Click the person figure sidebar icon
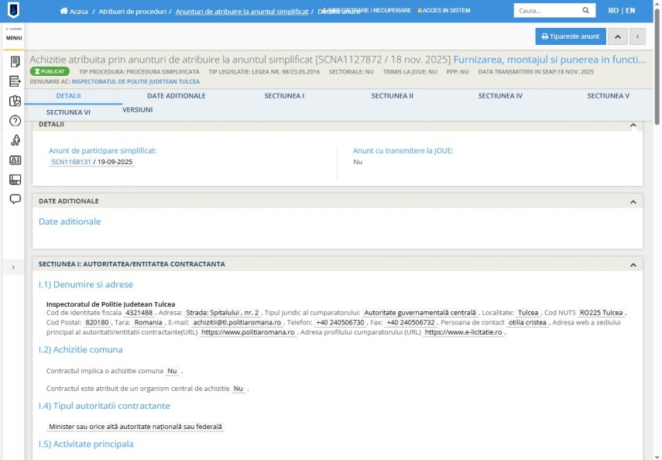 [x=15, y=140]
